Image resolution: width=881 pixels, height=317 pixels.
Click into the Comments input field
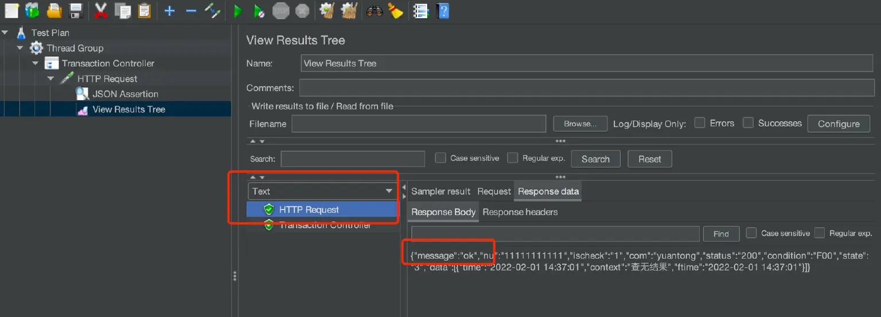(x=587, y=88)
